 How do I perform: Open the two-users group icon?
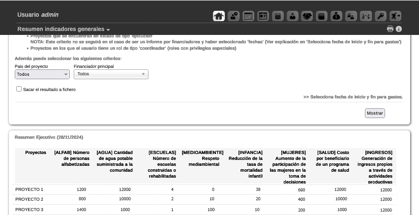tap(351, 16)
